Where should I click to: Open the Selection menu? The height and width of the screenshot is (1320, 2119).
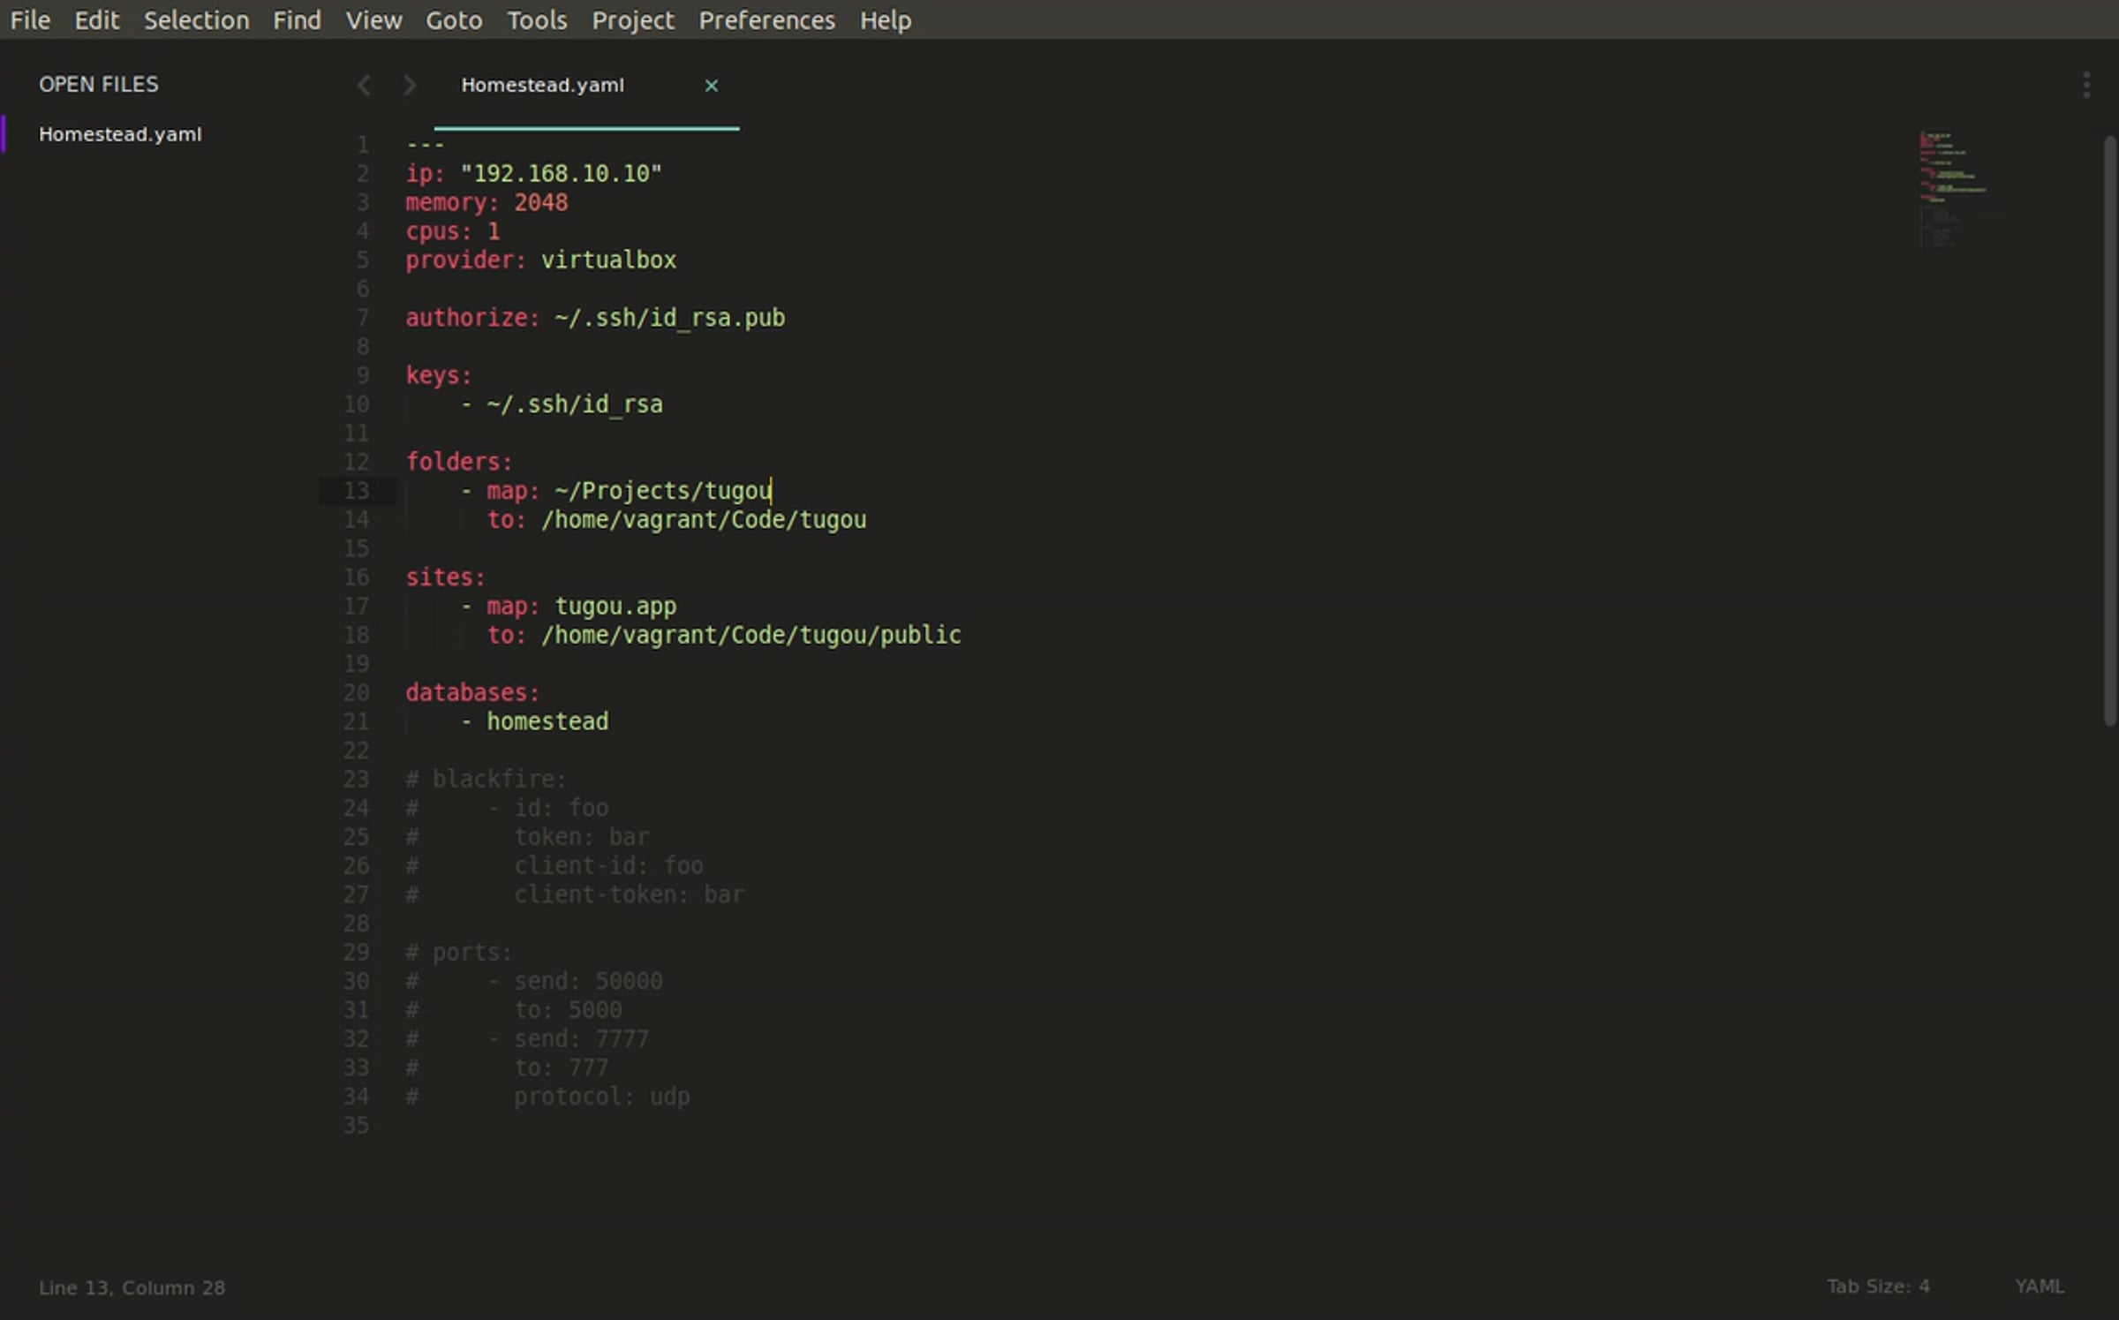pos(196,19)
